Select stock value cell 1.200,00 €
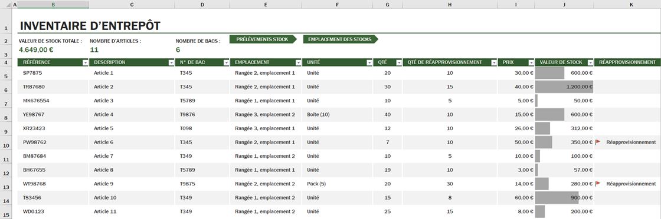The width and height of the screenshot is (661, 219). coord(564,87)
